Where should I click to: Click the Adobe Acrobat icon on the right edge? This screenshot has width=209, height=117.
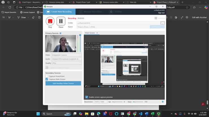pyautogui.click(x=203, y=104)
